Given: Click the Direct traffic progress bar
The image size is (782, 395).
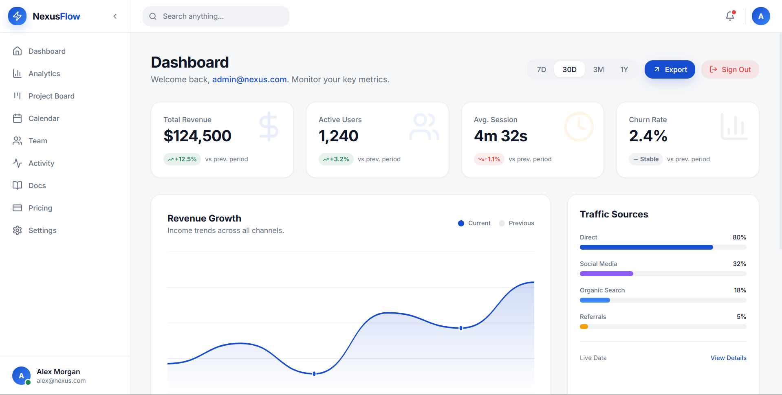Looking at the screenshot, I should 663,247.
